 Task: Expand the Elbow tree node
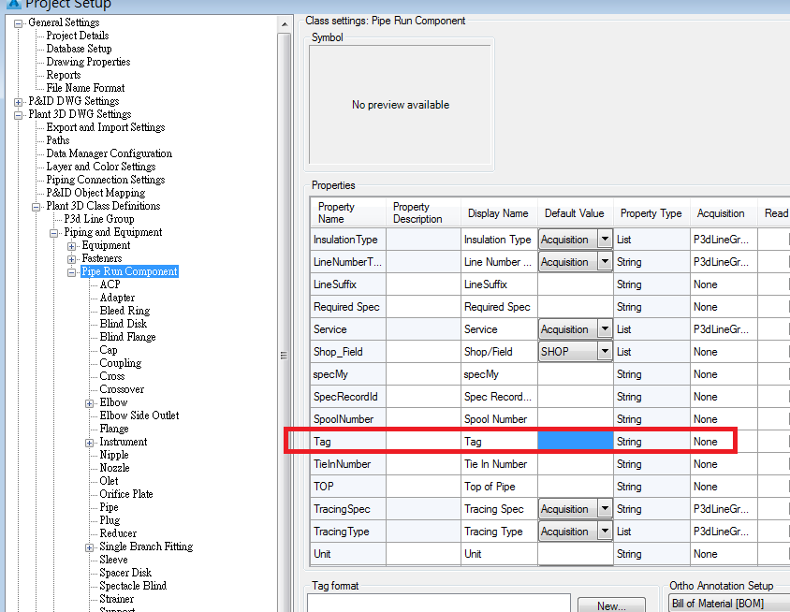[89, 403]
